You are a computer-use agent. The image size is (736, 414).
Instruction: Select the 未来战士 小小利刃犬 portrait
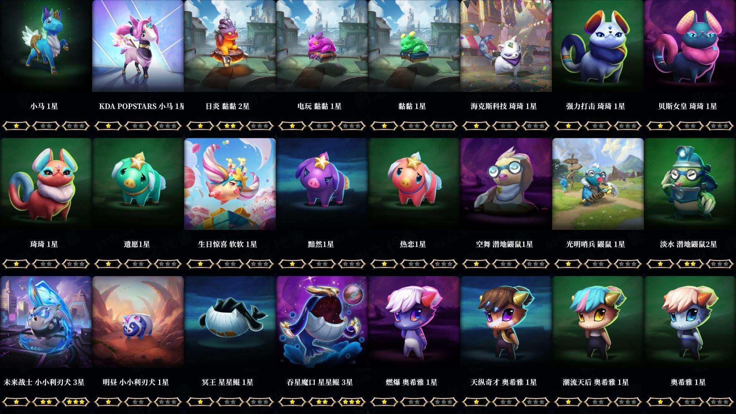(46, 322)
